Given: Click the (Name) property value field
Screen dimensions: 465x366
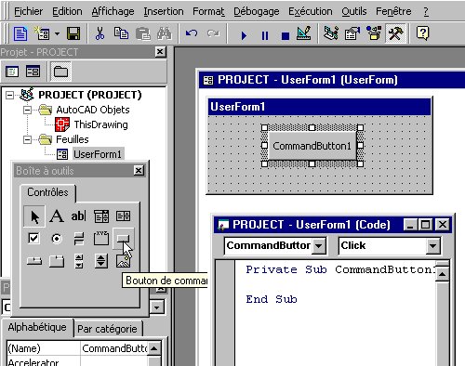Looking at the screenshot, I should pos(114,348).
